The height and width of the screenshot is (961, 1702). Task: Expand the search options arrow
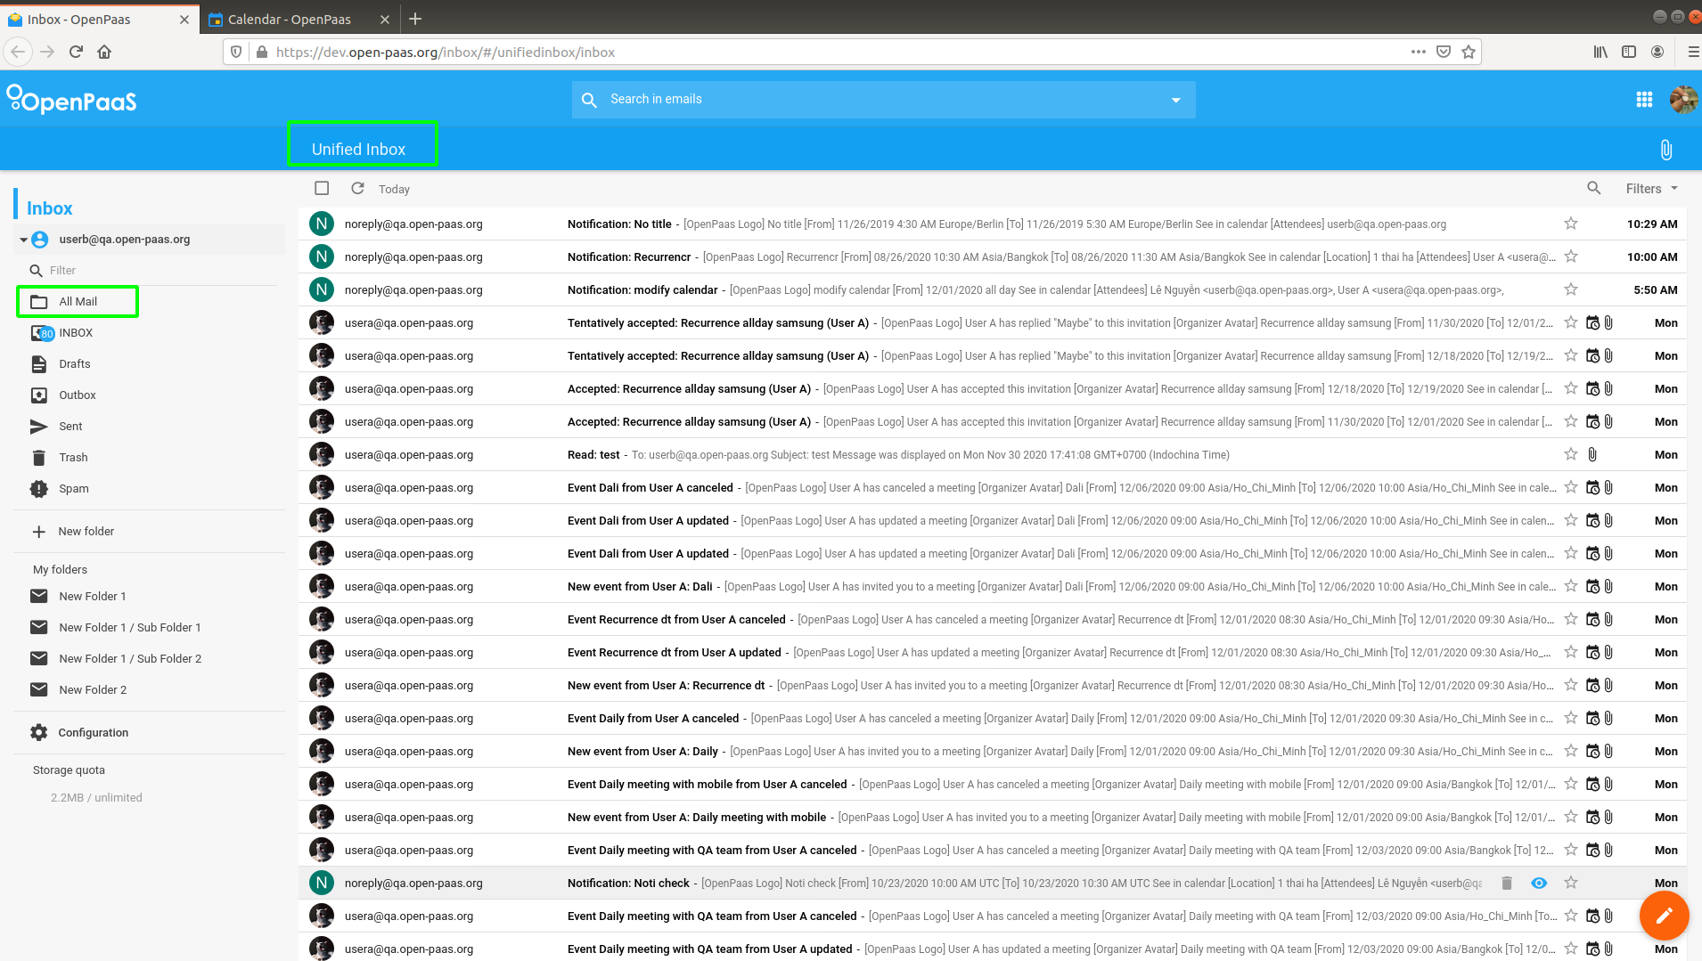(x=1175, y=99)
